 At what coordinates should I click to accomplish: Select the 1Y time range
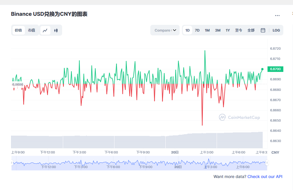(x=228, y=30)
